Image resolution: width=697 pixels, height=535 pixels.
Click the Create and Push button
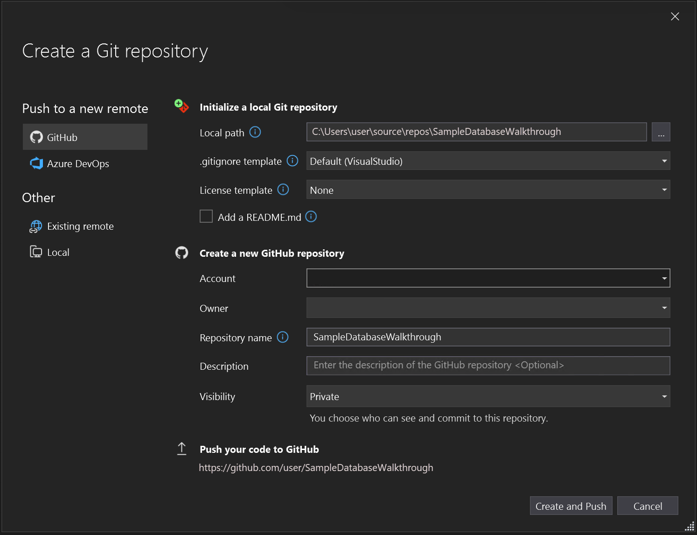[x=571, y=506]
